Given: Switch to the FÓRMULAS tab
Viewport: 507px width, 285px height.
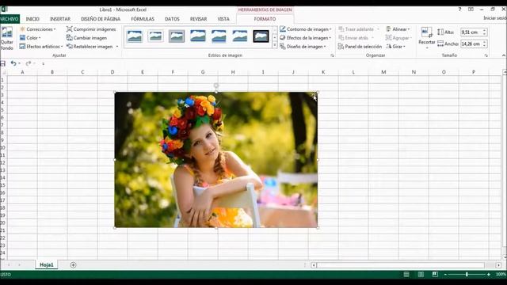Looking at the screenshot, I should (143, 19).
